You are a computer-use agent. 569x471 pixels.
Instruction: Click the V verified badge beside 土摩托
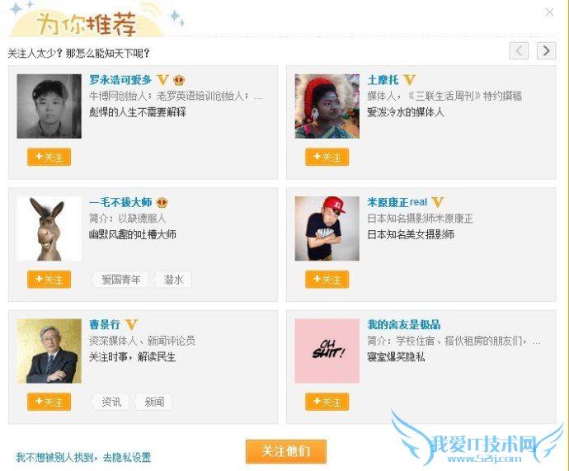click(x=409, y=79)
